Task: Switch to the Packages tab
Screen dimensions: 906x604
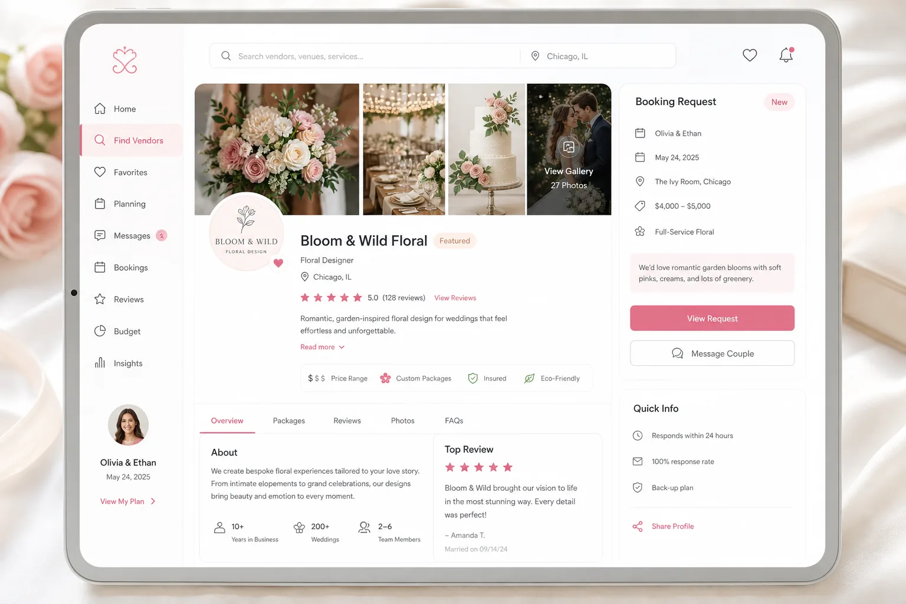Action: 289,421
